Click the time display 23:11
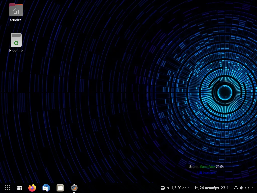This screenshot has height=193, width=257. tap(225, 188)
